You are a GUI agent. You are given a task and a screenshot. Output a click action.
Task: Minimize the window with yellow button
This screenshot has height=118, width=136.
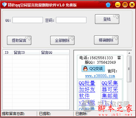coord(118,5)
